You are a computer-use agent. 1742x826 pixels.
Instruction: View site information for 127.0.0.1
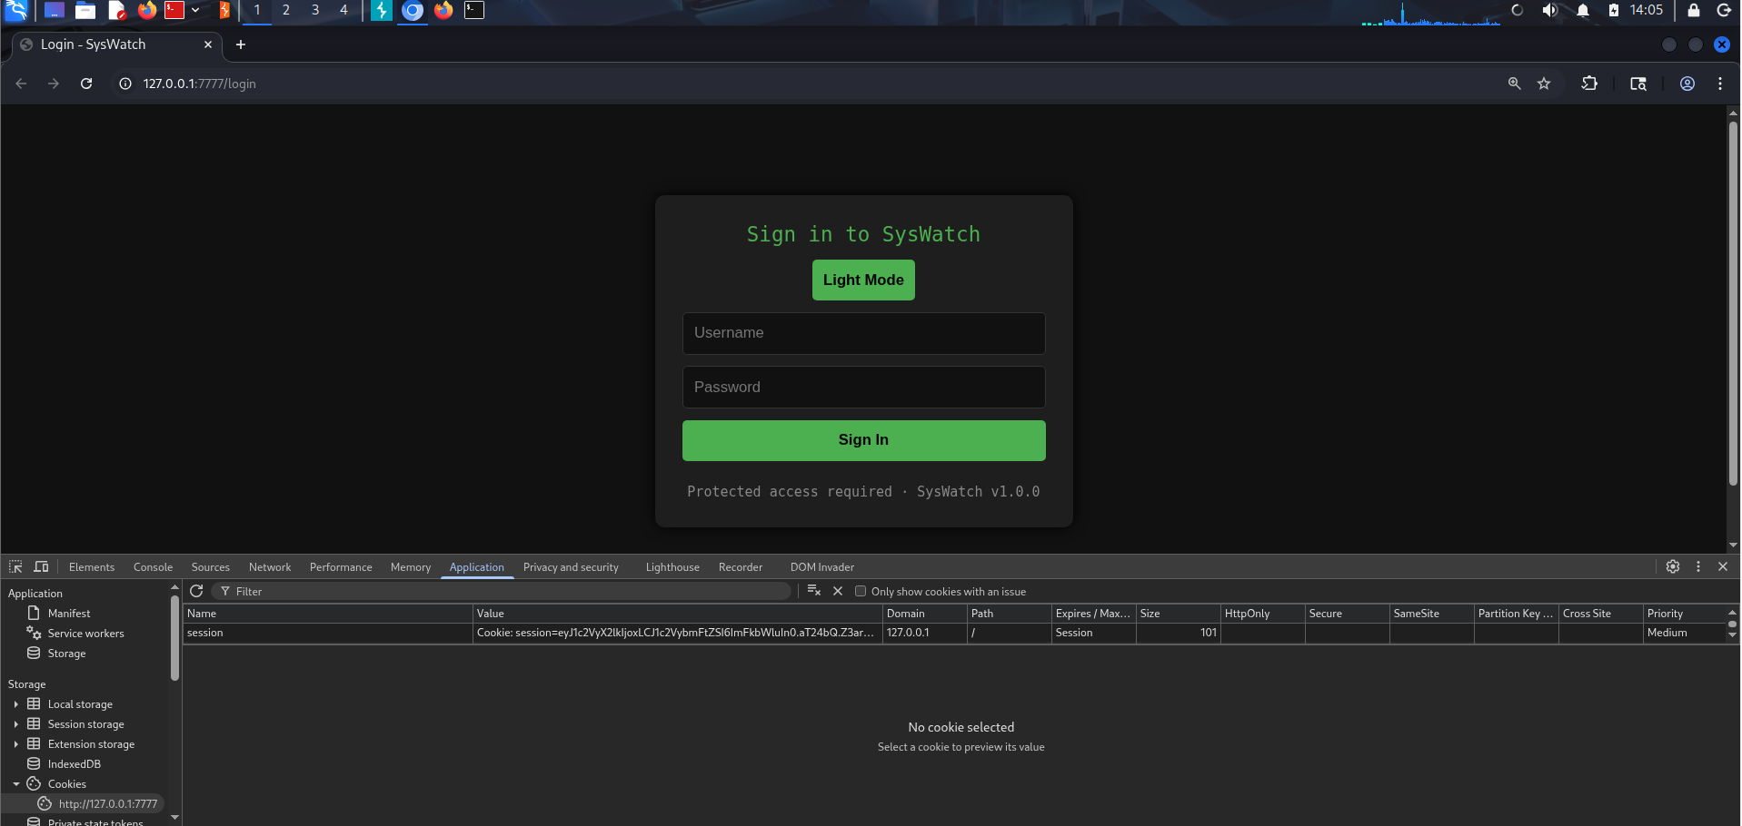[x=125, y=84]
